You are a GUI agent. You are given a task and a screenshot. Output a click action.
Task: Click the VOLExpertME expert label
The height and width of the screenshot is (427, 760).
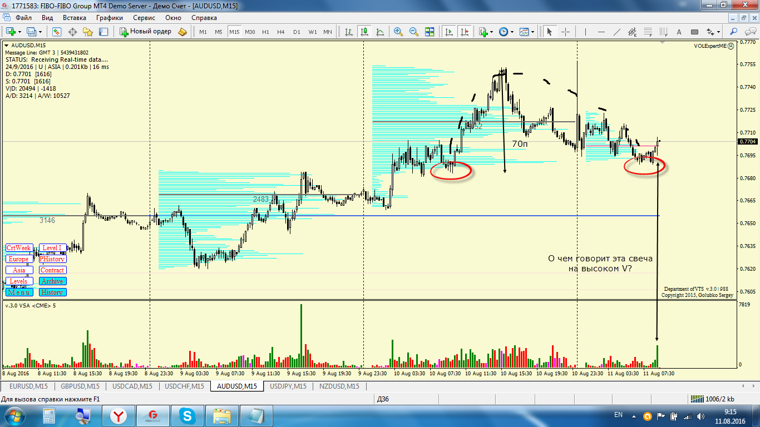point(714,46)
